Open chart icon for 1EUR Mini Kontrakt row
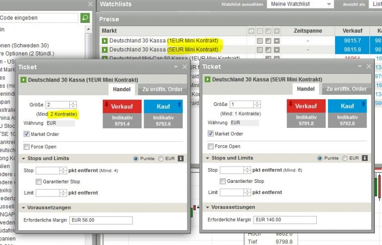The width and height of the screenshot is (382, 245). 268,41
